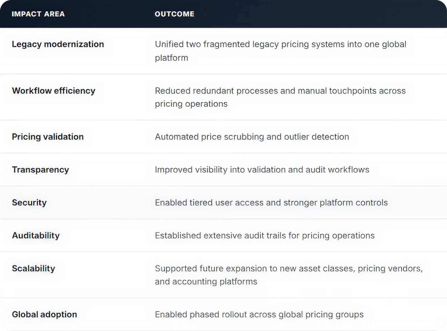
Task: Click the 'pricing operations' line under Workflow efficiency
Action: point(191,104)
